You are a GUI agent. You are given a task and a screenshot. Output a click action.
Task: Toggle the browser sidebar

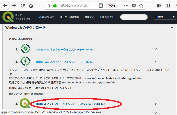[168, 6]
